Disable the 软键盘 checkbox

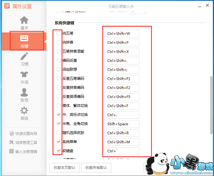tap(58, 151)
